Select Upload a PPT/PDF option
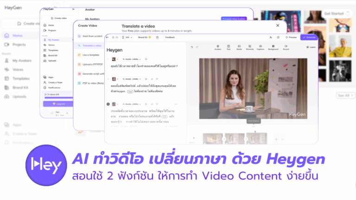The width and height of the screenshot is (356, 200). tap(90, 64)
